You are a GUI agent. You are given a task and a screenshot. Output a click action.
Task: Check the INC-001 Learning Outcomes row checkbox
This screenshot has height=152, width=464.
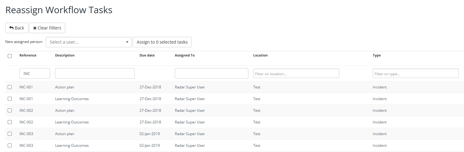click(x=10, y=99)
